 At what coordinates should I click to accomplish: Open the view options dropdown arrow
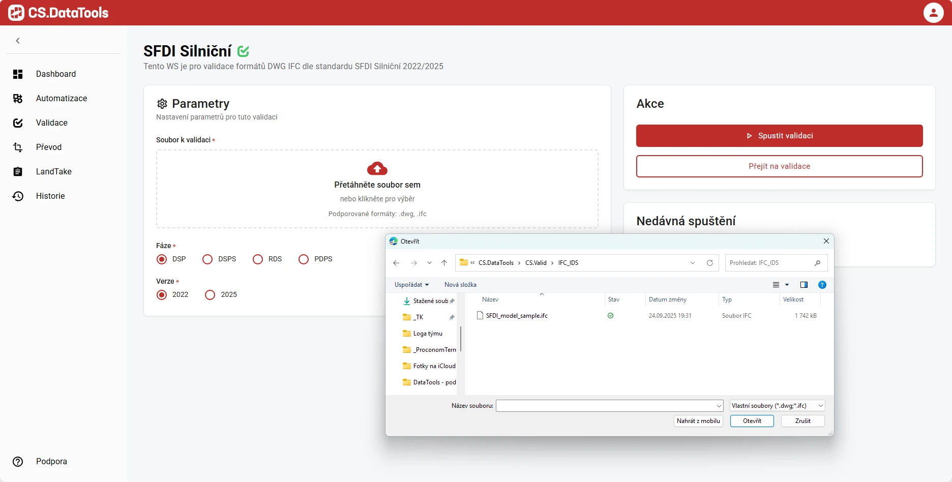[786, 285]
